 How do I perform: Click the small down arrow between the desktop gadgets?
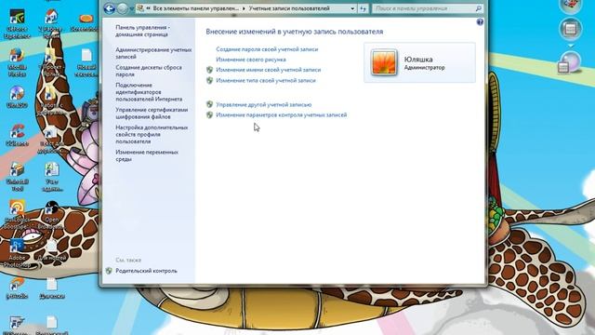(570, 46)
